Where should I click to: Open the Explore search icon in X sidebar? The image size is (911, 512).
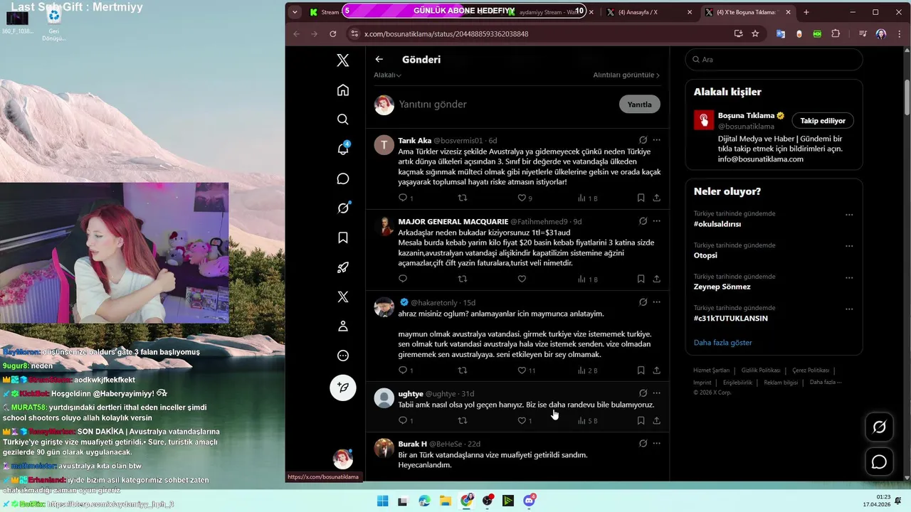pos(343,119)
